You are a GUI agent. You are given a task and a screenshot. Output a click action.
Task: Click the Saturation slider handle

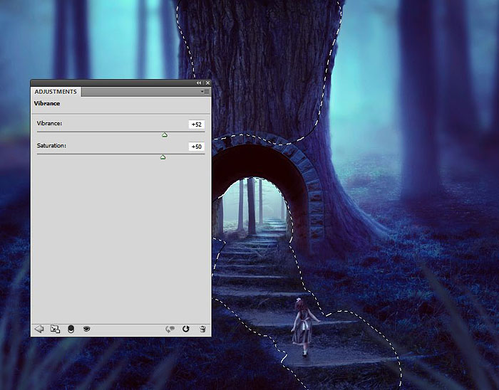tap(163, 157)
